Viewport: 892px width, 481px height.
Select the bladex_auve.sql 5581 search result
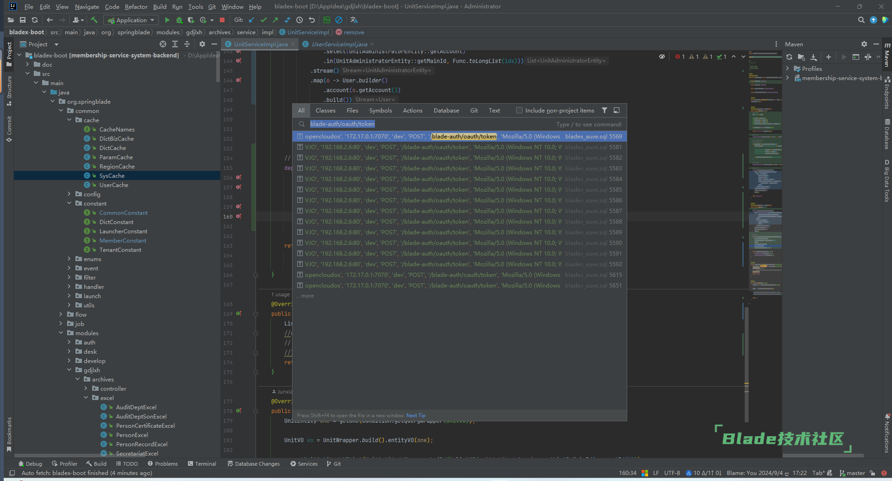(x=460, y=147)
